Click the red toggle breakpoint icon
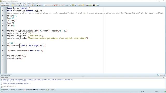 (54, 5)
